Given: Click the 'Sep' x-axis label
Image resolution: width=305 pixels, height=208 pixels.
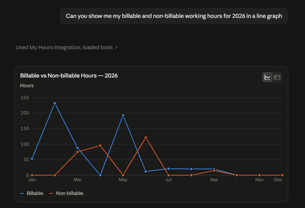Looking at the screenshot, I should point(214,180).
